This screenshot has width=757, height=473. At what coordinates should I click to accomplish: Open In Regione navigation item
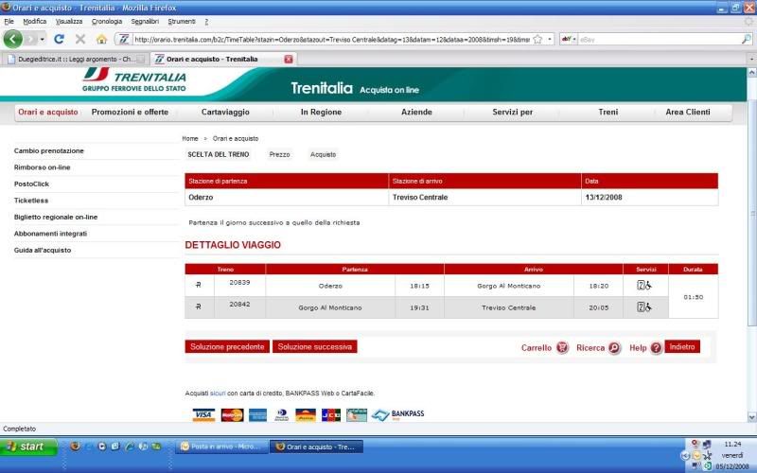[321, 112]
